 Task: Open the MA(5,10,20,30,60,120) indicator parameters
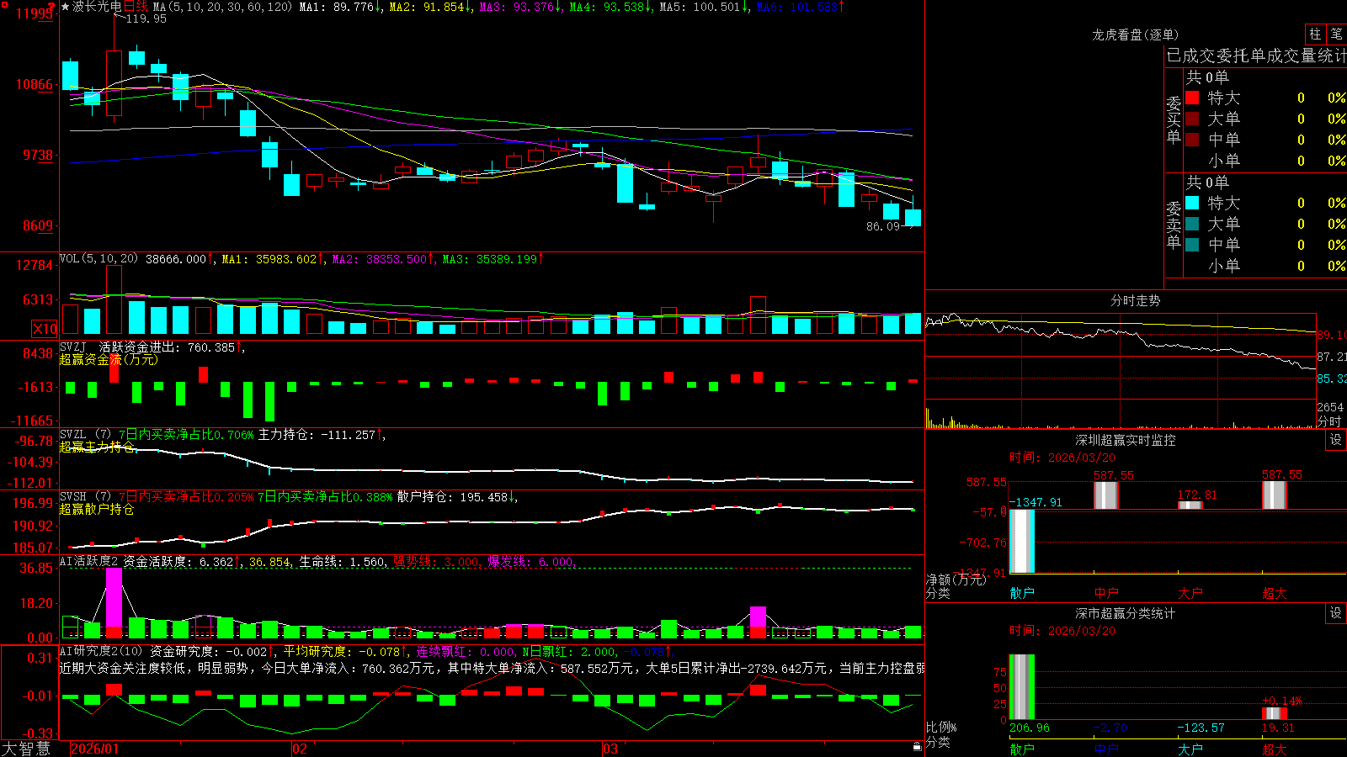point(223,7)
